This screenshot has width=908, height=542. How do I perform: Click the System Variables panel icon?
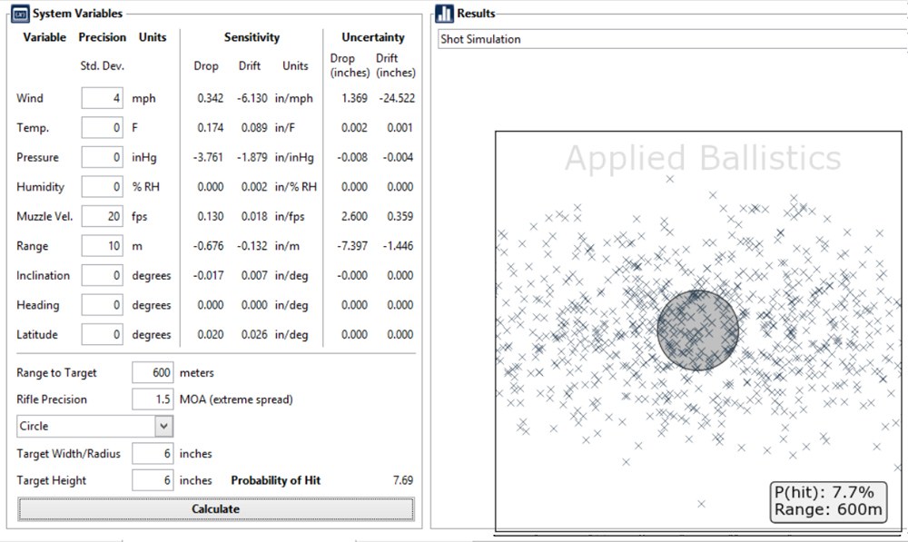[x=20, y=14]
